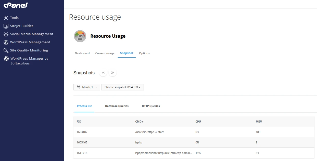Screen dimensions: 317x161
Task: Toggle CMD column sort order
Action: pos(139,122)
